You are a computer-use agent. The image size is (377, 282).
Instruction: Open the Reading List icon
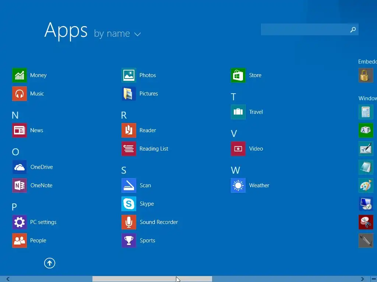(128, 149)
